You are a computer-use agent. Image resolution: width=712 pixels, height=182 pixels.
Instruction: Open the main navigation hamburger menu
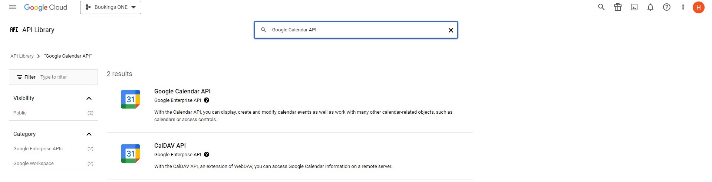coord(13,7)
